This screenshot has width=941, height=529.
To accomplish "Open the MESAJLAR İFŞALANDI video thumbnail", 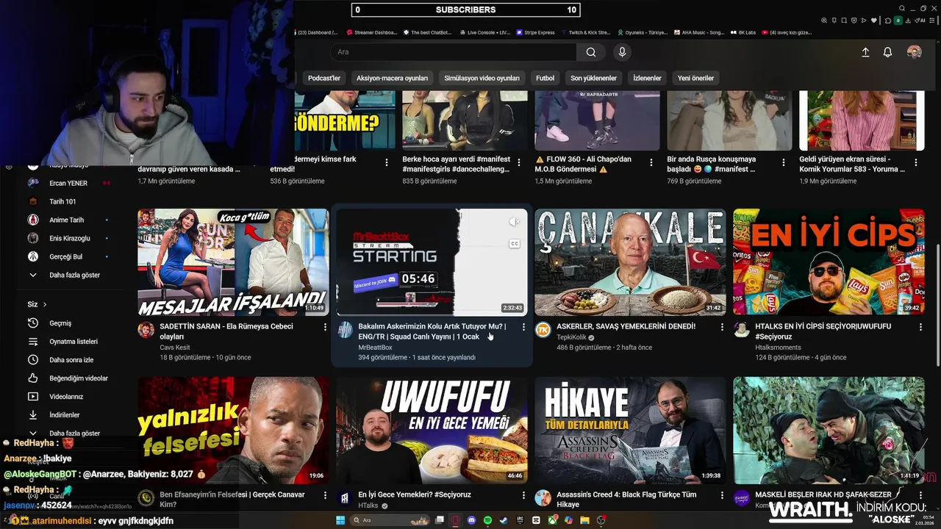I will click(x=233, y=262).
